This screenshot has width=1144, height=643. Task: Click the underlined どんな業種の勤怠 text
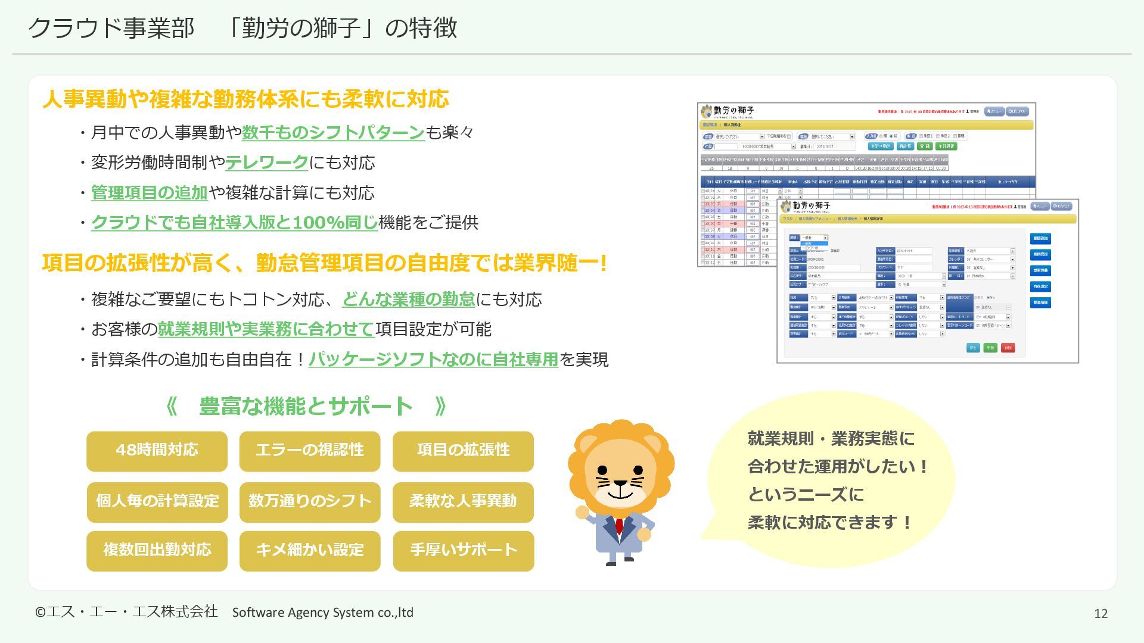[x=409, y=299]
